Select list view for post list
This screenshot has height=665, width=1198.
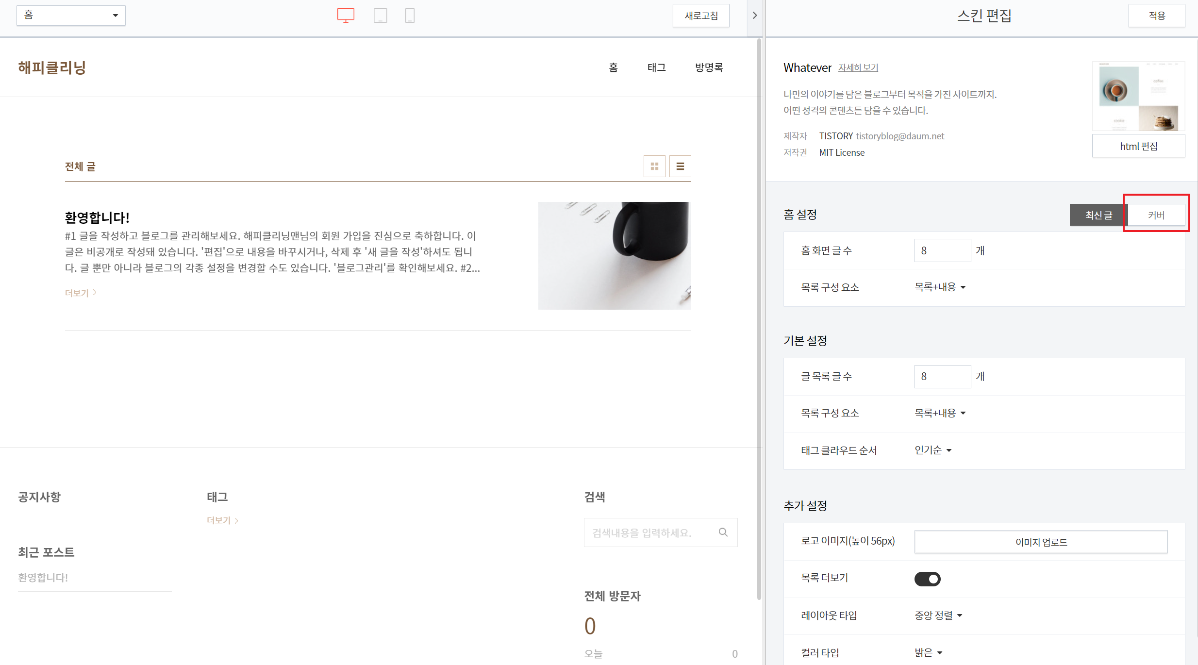click(680, 166)
